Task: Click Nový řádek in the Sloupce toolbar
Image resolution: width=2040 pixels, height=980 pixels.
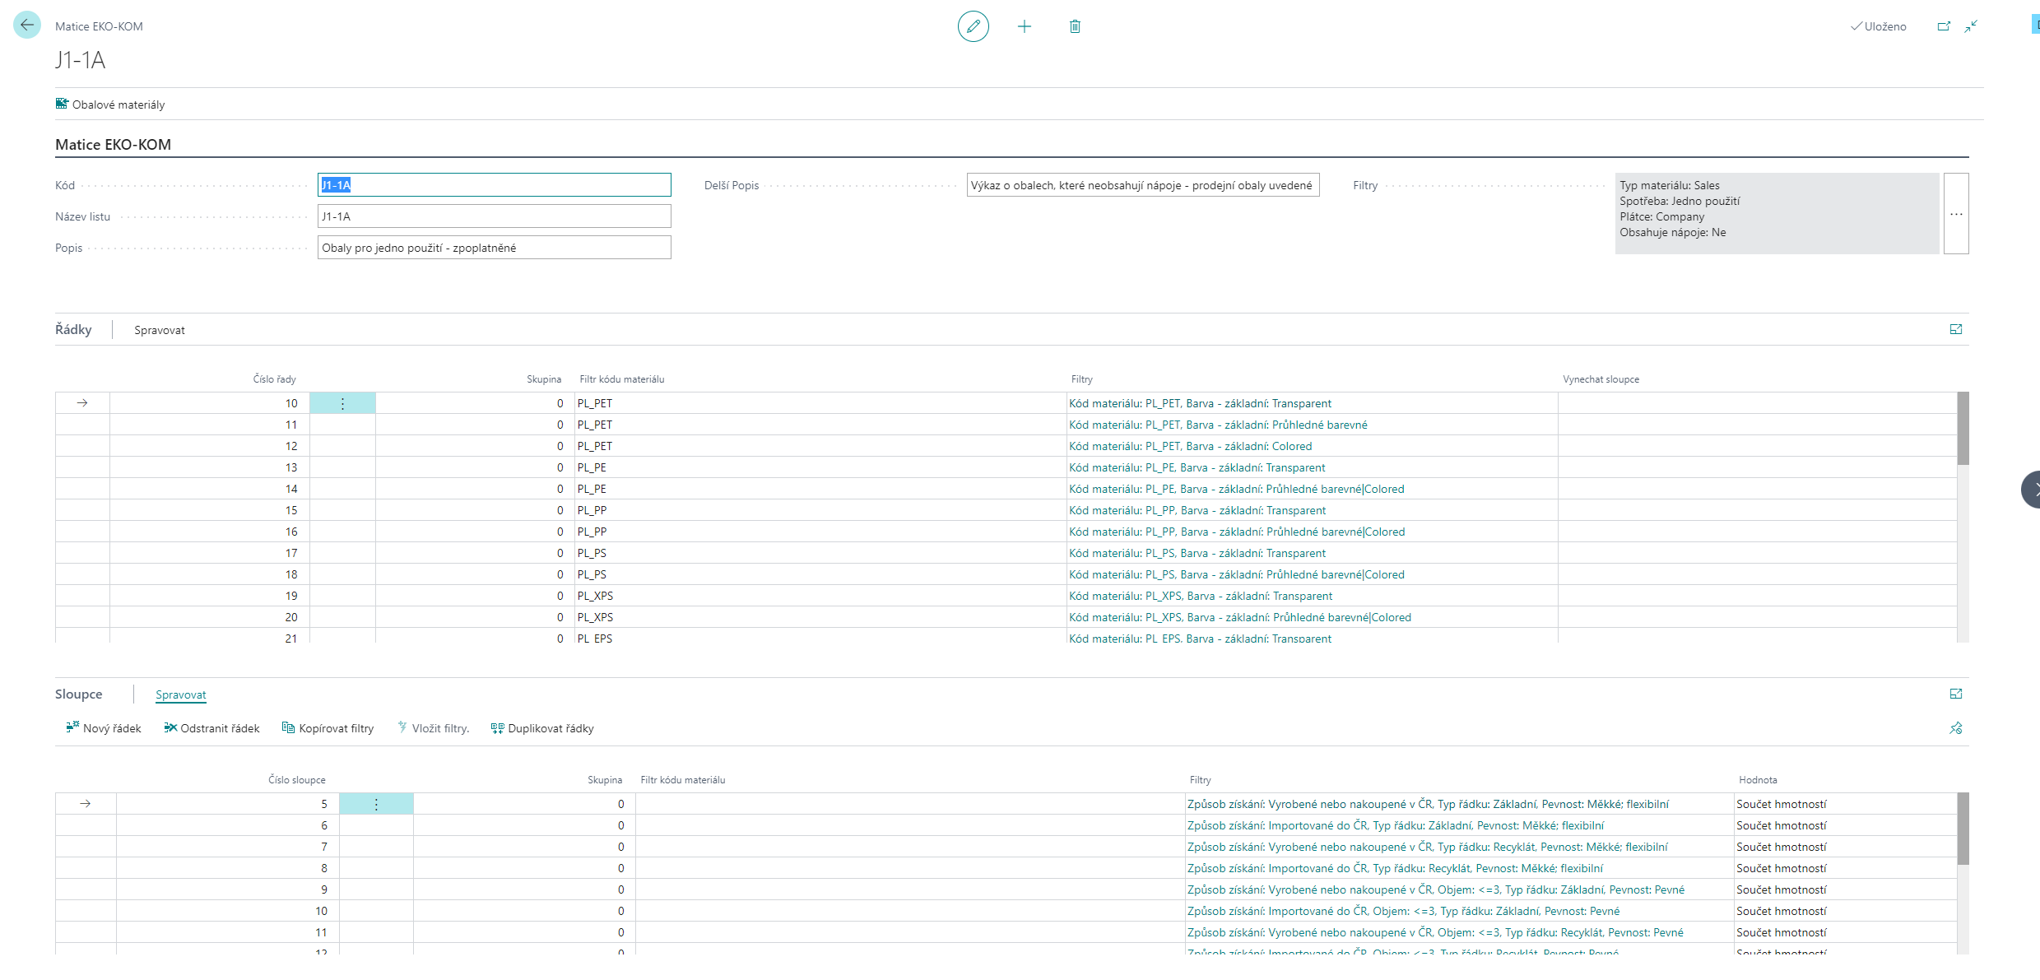Action: click(x=104, y=728)
